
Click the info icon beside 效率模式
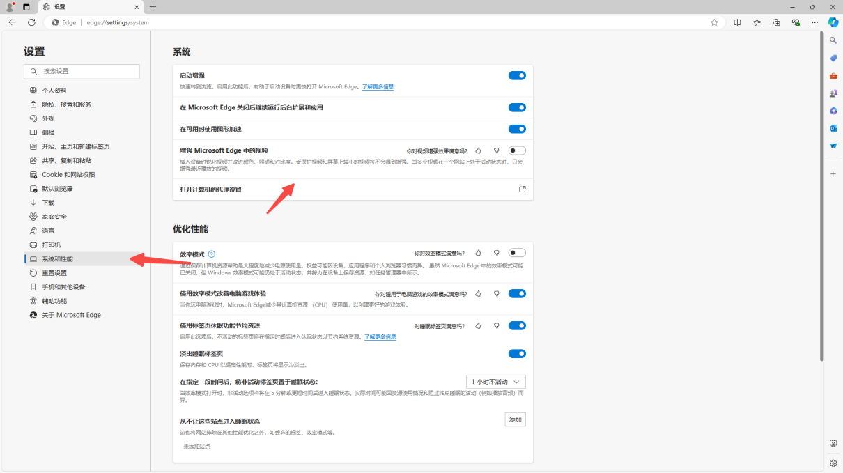(212, 254)
